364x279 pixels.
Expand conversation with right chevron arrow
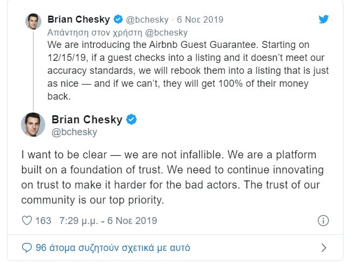(x=324, y=248)
